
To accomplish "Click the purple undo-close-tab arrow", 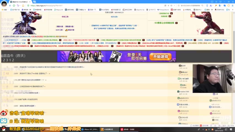I will [x=18, y=6].
